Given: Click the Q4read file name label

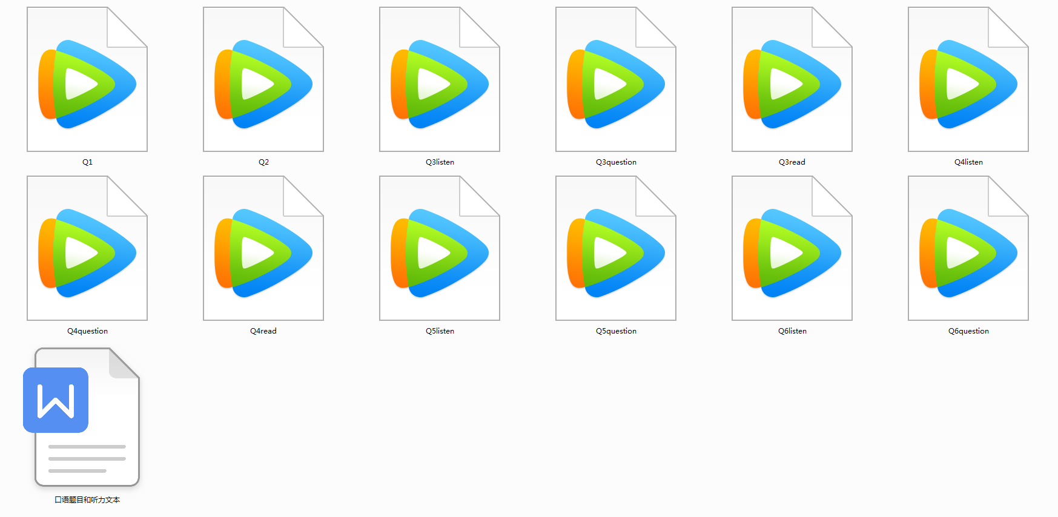Looking at the screenshot, I should pos(263,331).
